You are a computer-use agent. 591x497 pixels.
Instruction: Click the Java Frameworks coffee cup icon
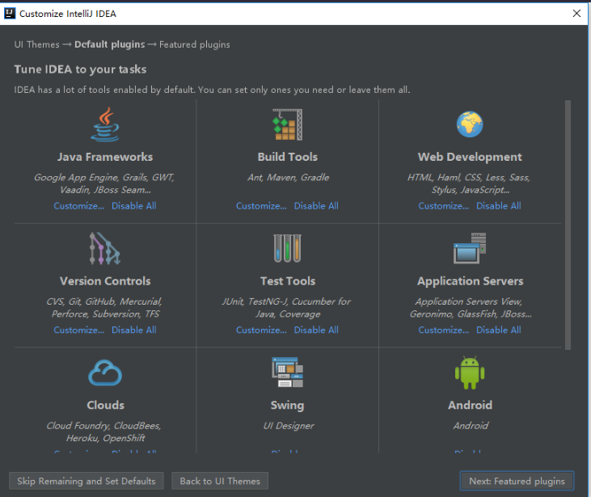(105, 124)
